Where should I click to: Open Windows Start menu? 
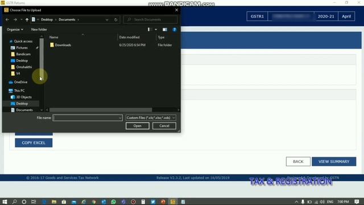(x=5, y=202)
